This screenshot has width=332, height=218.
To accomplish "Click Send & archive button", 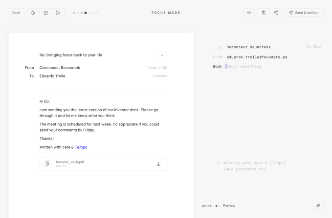I will [x=304, y=12].
